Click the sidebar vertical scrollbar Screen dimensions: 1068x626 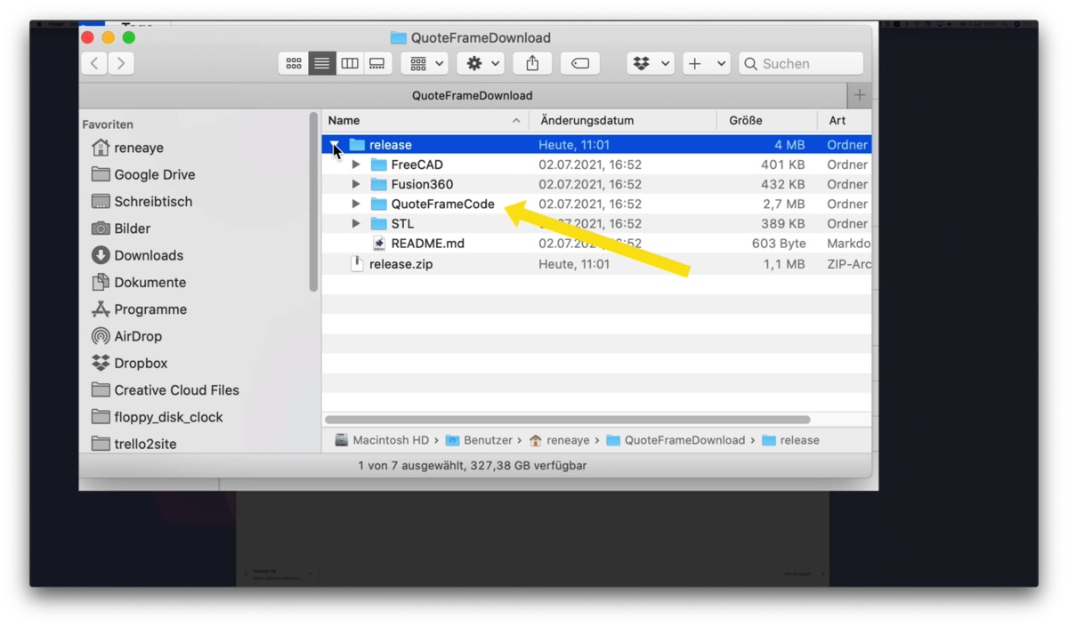coord(313,202)
